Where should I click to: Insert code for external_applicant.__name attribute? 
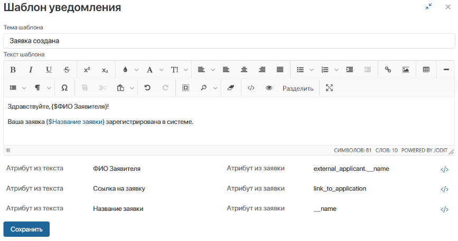point(444,169)
